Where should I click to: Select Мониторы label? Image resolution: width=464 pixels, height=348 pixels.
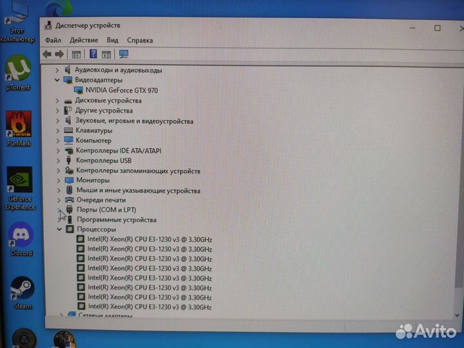[93, 180]
